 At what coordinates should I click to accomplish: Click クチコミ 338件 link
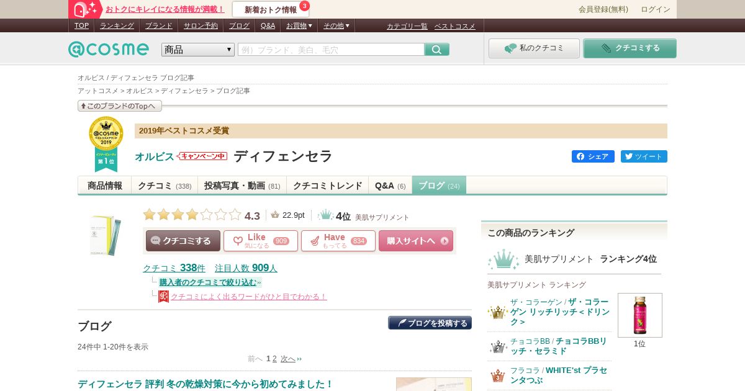tap(174, 268)
